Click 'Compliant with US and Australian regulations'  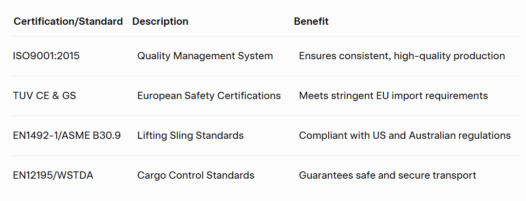(x=405, y=135)
